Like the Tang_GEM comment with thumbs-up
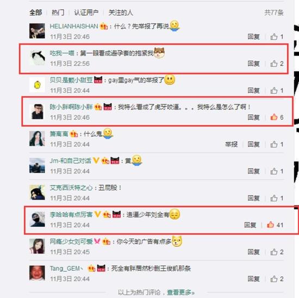This screenshot has width=299, height=298. pyautogui.click(x=274, y=279)
